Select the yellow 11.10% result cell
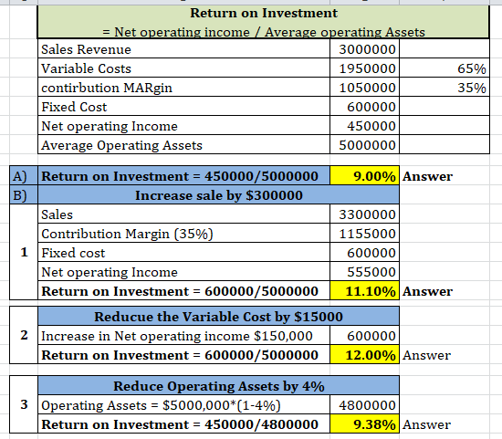 point(365,291)
